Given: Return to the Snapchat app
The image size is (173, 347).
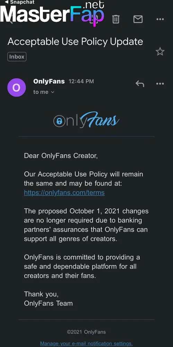Looking at the screenshot, I should point(19,2).
